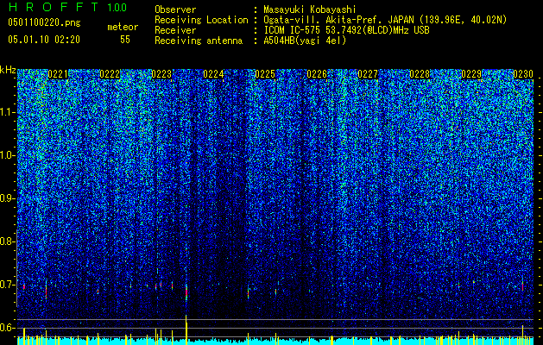This screenshot has width=543, height=345.
Task: Click the ICOM IC-575 receiver value
Action: [x=347, y=30]
